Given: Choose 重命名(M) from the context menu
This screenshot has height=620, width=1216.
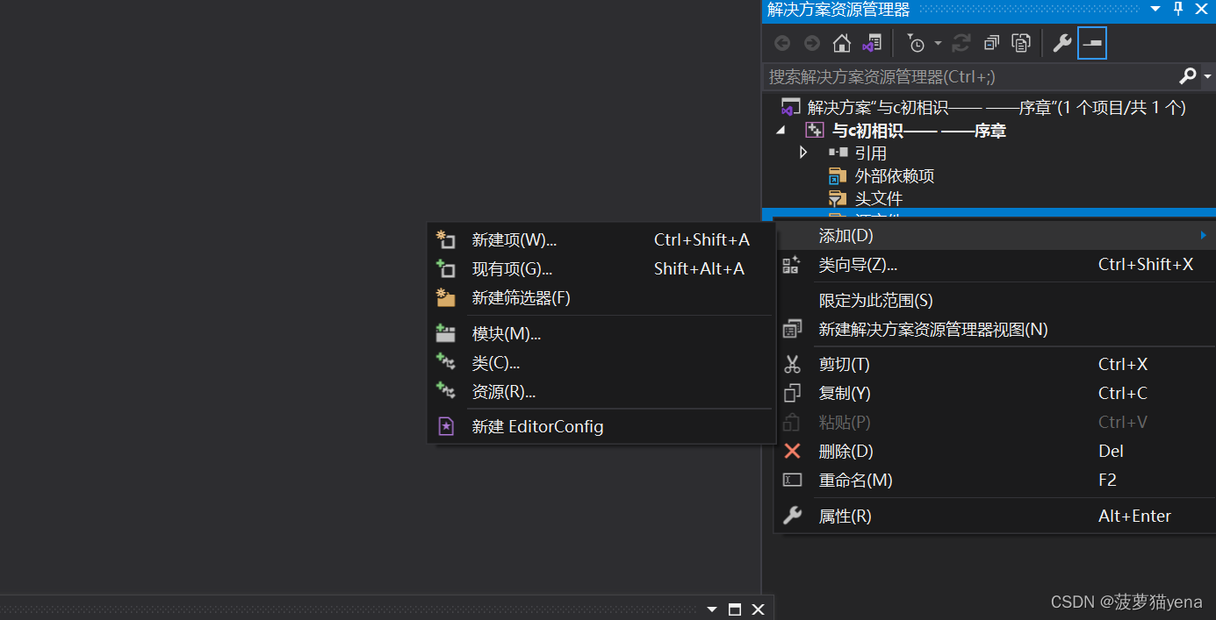Looking at the screenshot, I should coord(995,480).
